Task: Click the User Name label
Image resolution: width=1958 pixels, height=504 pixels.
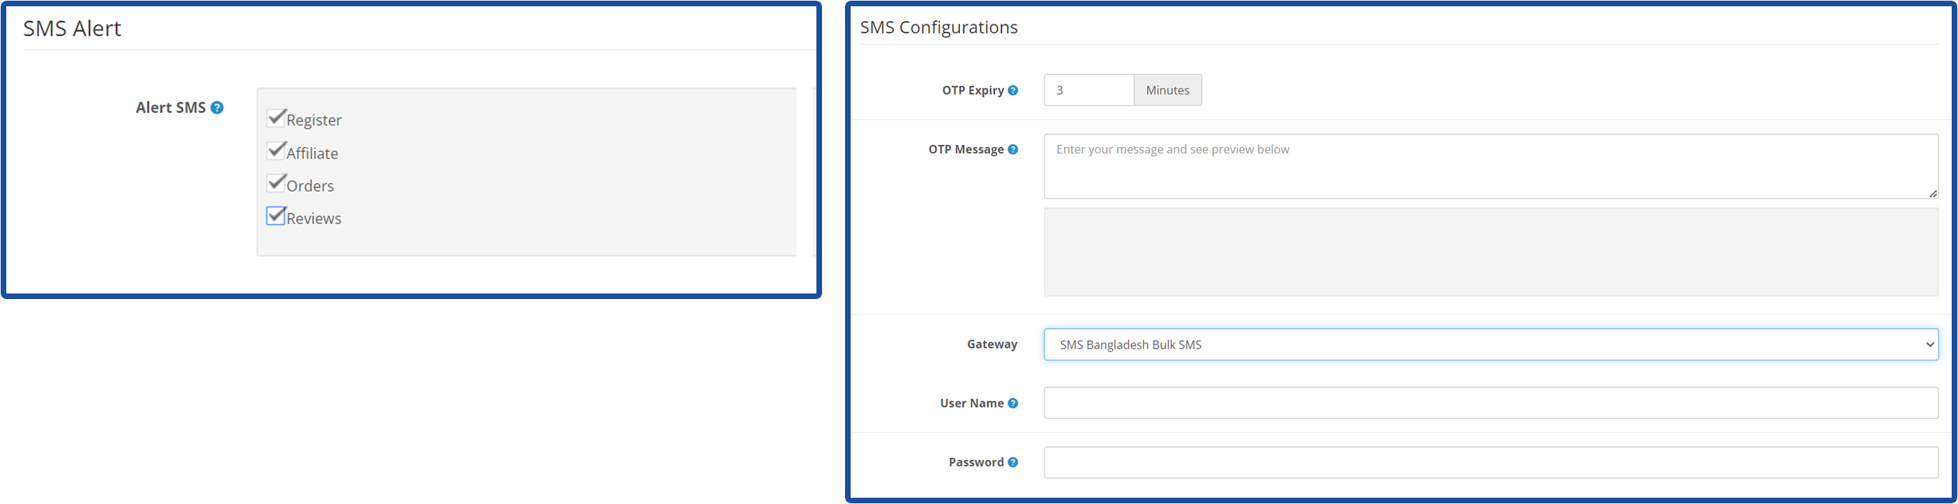Action: point(971,403)
